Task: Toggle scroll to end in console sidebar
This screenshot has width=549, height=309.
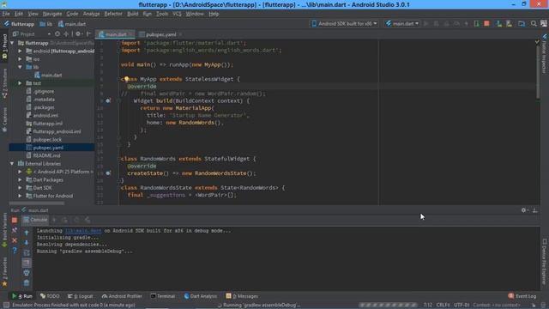Action: (x=27, y=263)
